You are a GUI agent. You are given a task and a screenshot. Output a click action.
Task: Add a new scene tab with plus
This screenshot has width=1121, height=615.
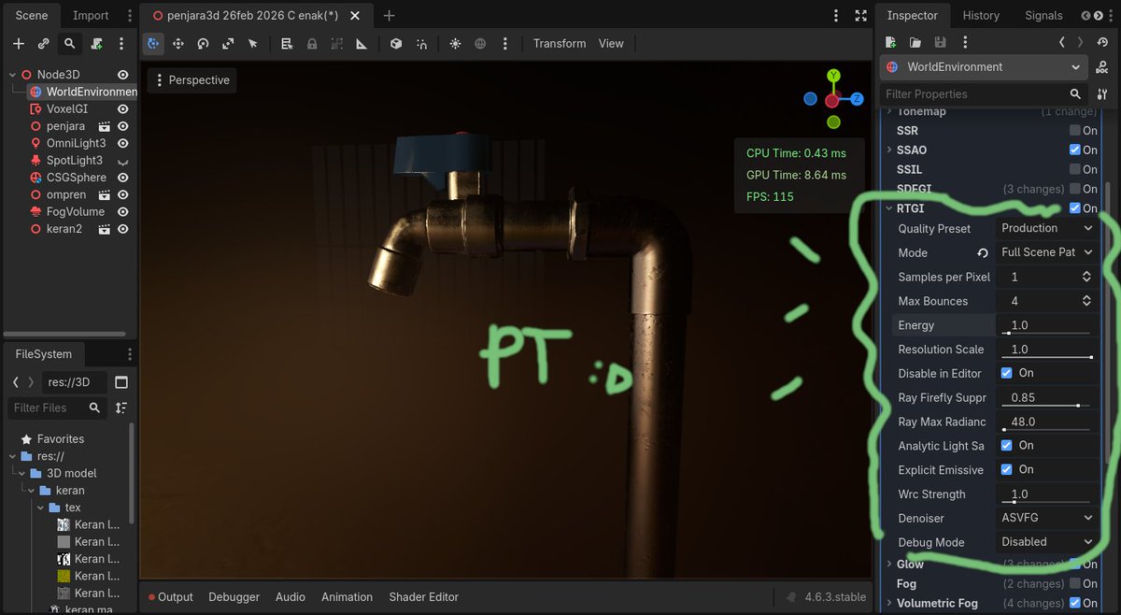[x=390, y=16]
